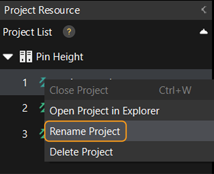
Task: Choose Open Project in Explorer
Action: (x=104, y=111)
